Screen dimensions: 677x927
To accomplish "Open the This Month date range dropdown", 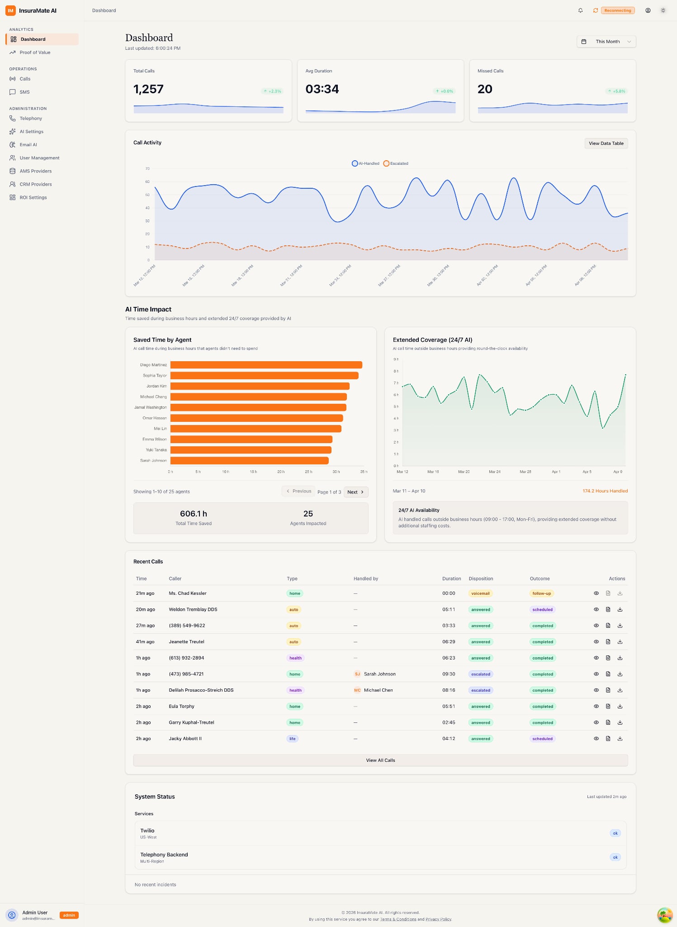I will (606, 42).
